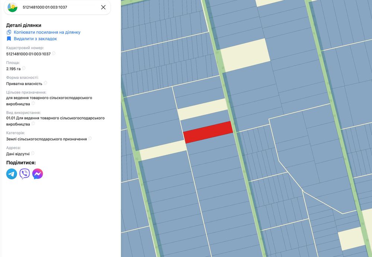
Task: Click the Поділитися: heading
Action: coord(21,163)
